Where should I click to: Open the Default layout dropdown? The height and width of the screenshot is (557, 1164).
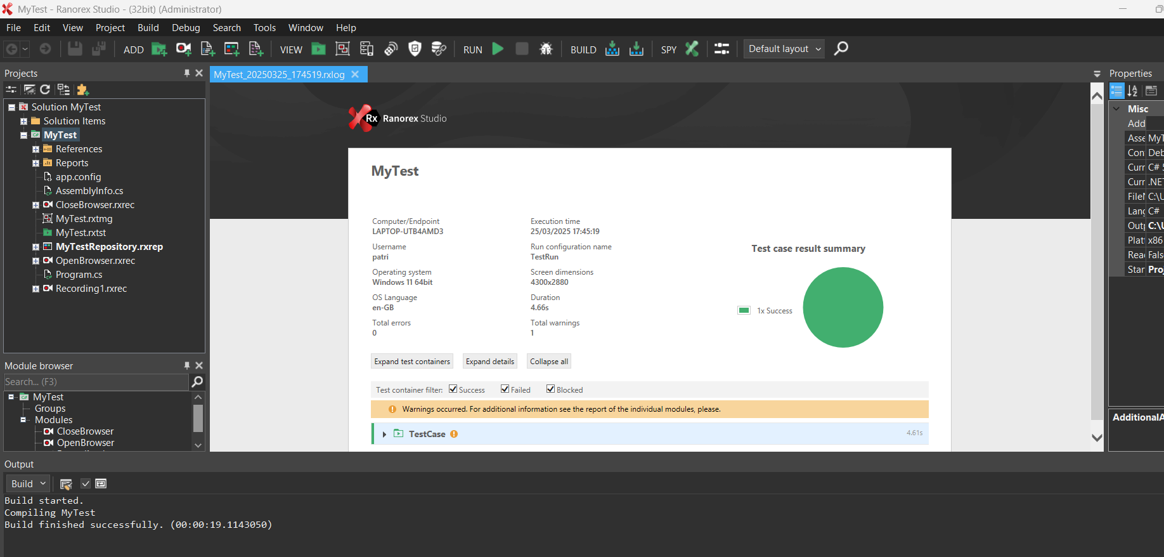(x=784, y=49)
